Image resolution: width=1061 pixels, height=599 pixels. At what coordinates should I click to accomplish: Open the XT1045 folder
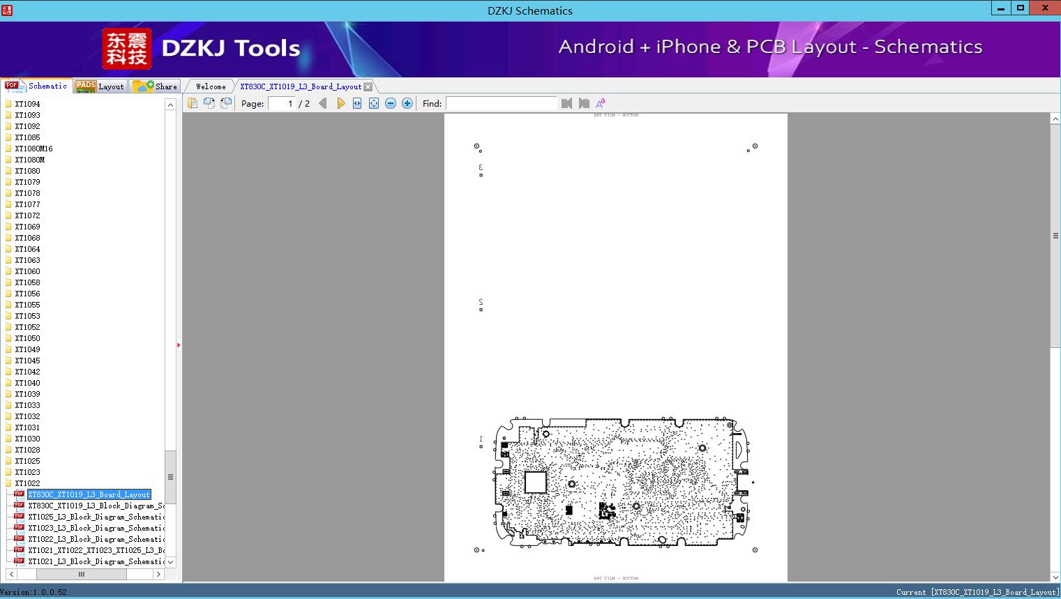click(27, 361)
